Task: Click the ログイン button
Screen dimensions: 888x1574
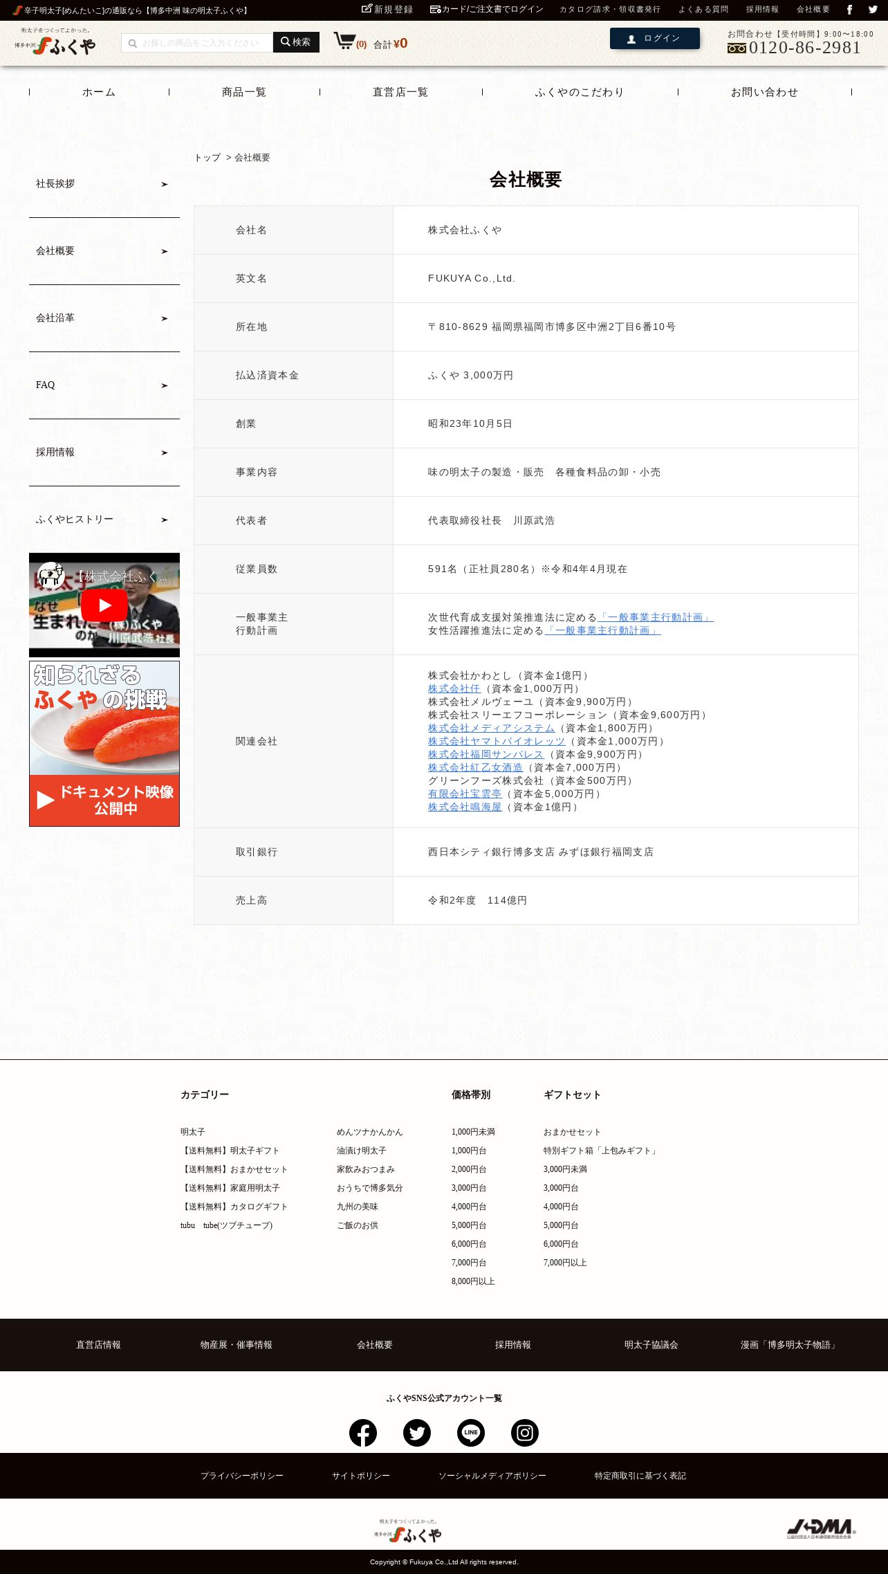Action: coord(655,39)
